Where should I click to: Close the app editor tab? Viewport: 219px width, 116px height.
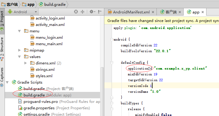coord(203,12)
